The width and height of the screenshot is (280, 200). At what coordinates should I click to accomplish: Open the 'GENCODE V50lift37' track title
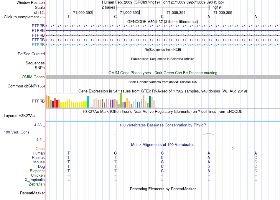coord(163,22)
